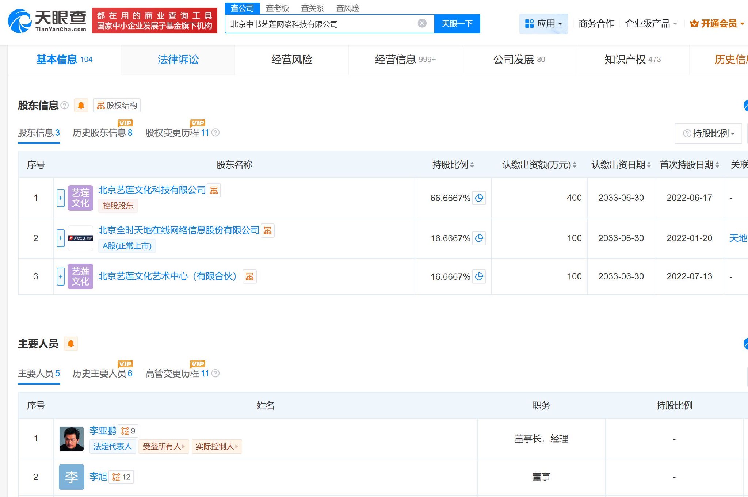
Task: Expand shareholder row for 北京艺莲文化艺术中心
Action: point(60,276)
